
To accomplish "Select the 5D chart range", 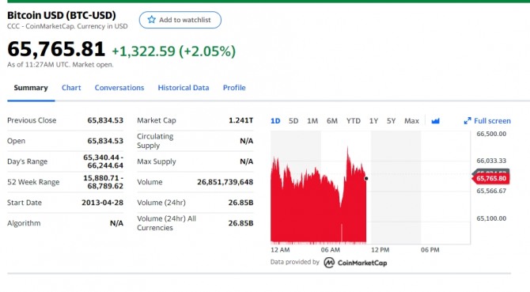I will [x=293, y=120].
